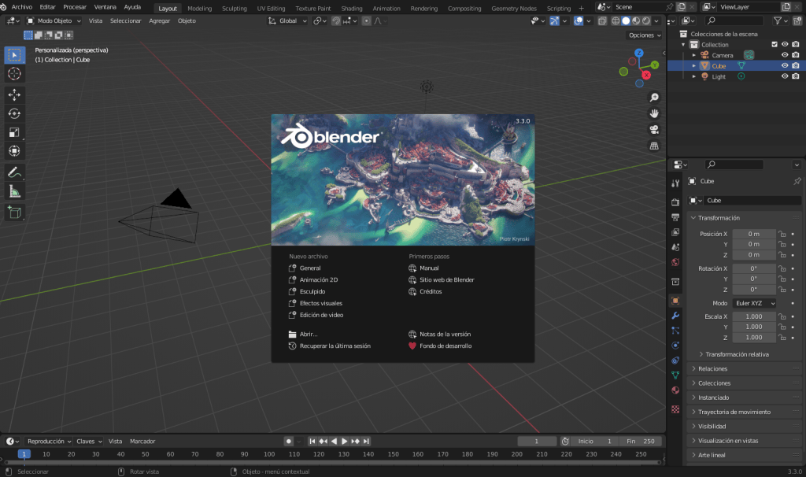Lock Escala X value
806x477 pixels.
782,316
